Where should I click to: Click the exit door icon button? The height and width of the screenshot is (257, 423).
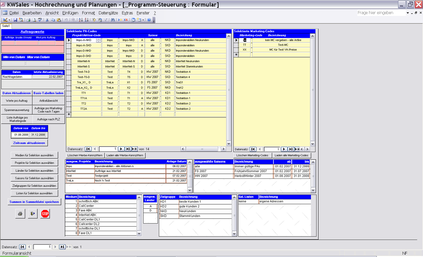[x=32, y=214]
